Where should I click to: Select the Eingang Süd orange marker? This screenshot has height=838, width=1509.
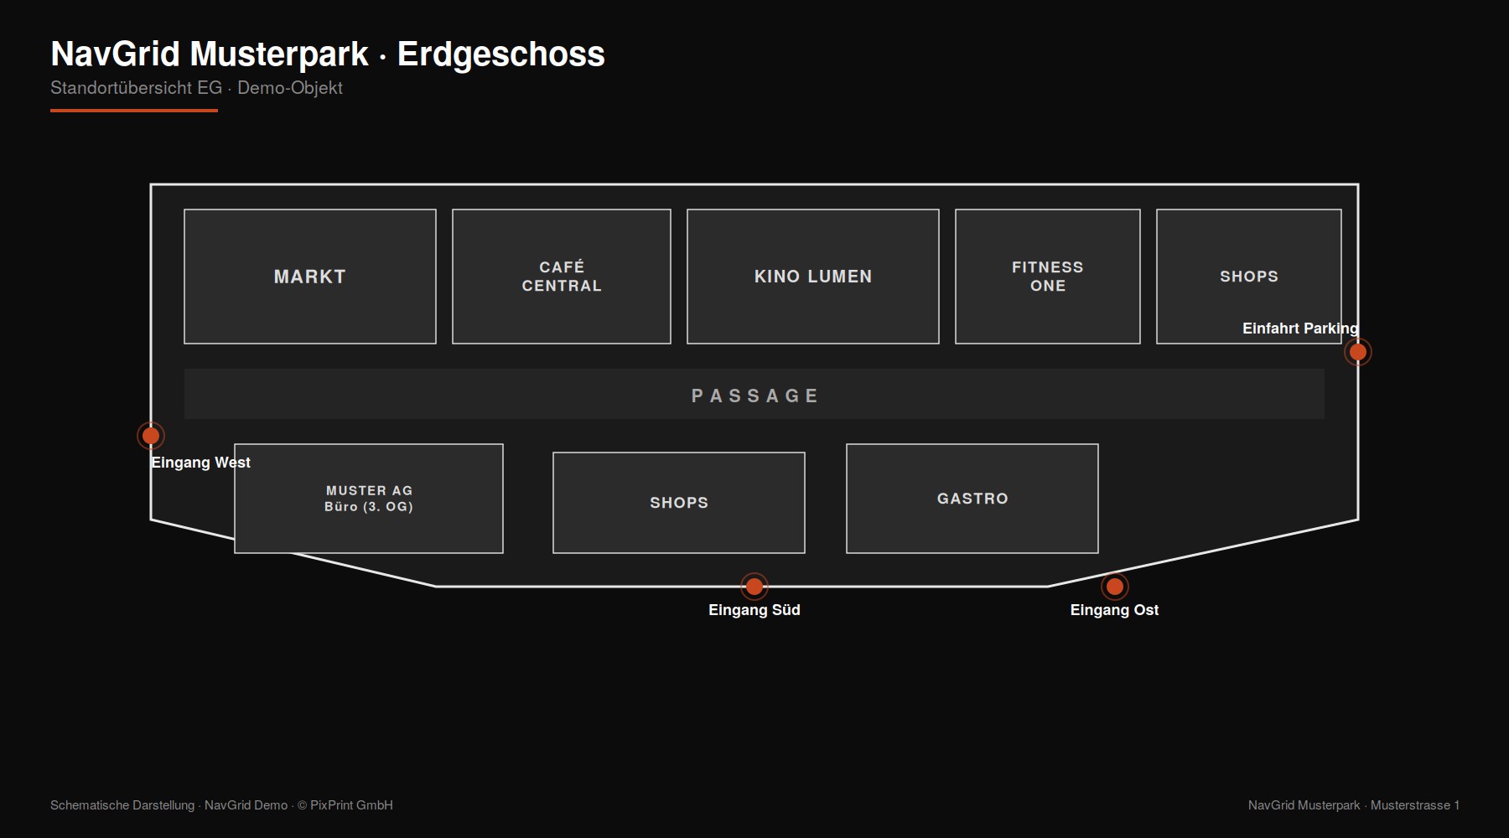tap(754, 587)
